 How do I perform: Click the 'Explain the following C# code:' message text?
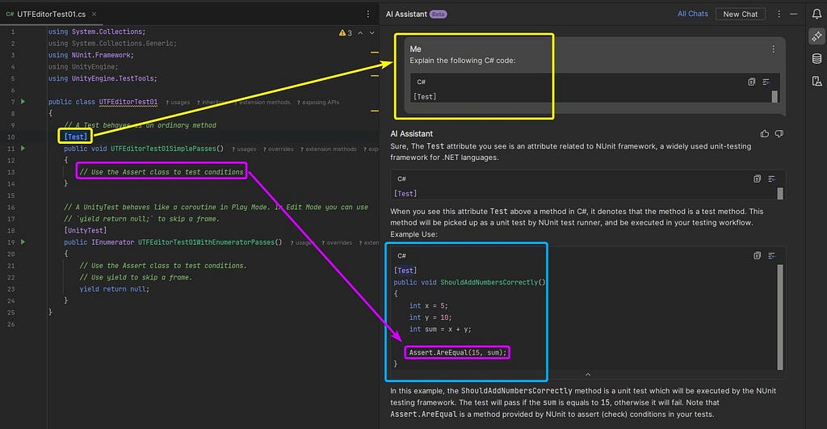(463, 61)
